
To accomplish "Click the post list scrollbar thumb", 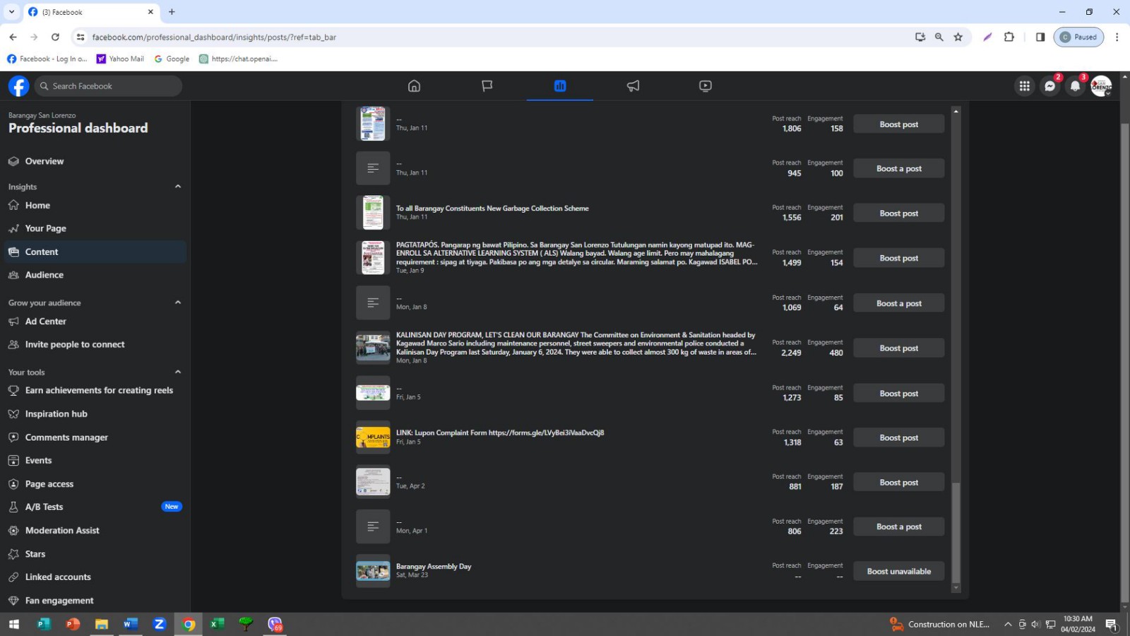I will pos(956,531).
